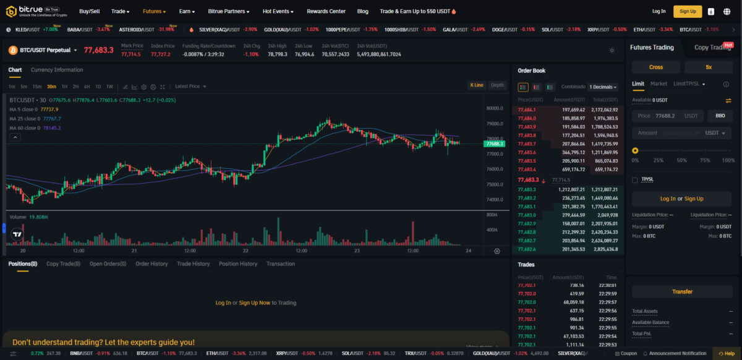
Task: Show sell-only order book view icon
Action: [x=536, y=87]
